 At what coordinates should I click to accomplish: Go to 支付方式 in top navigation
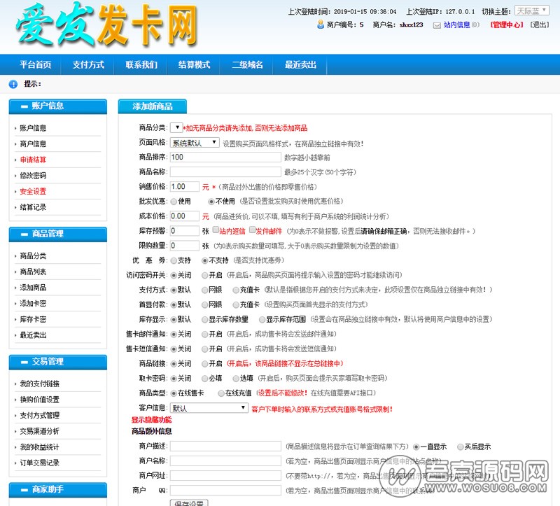point(88,65)
